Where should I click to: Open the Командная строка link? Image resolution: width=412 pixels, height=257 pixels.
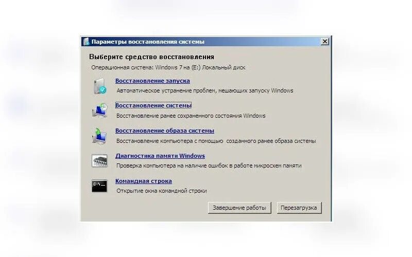pos(144,181)
